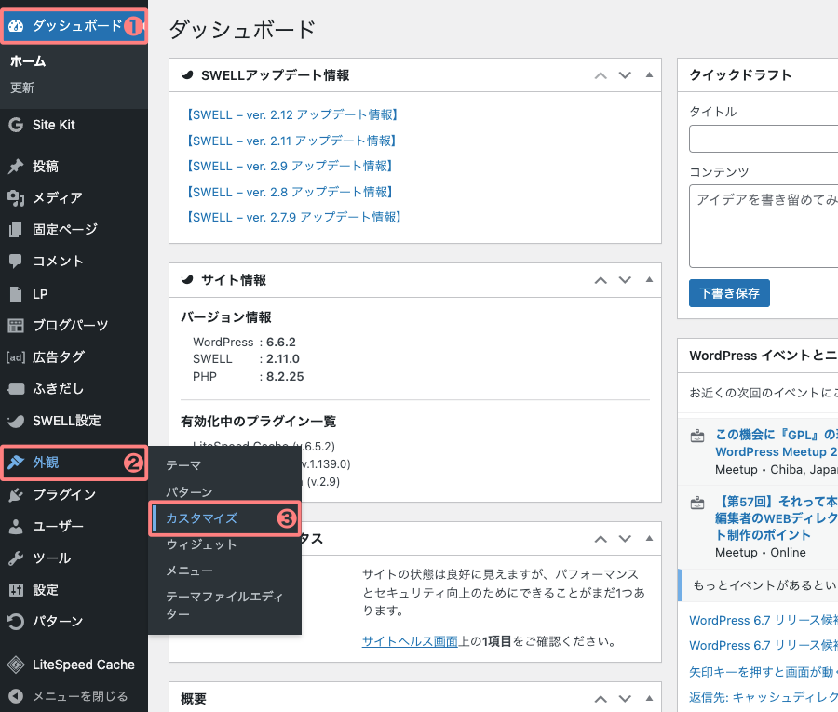Click the コンテンツ text area
The width and height of the screenshot is (838, 712).
764,226
